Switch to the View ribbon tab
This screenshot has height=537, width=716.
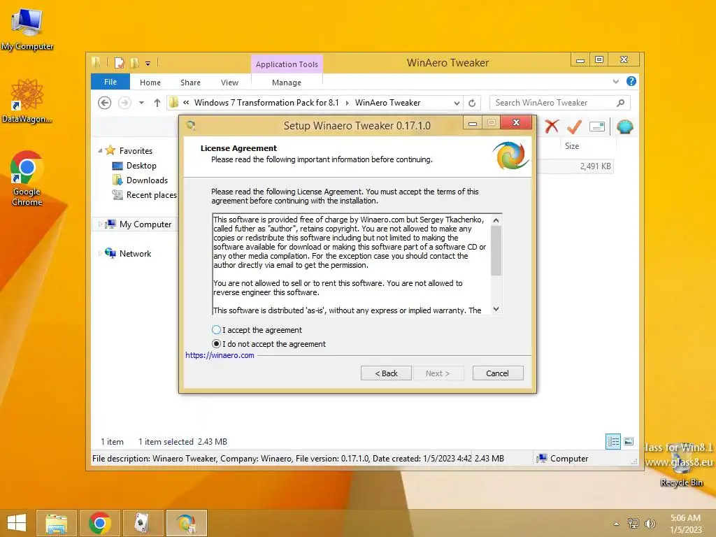click(229, 83)
